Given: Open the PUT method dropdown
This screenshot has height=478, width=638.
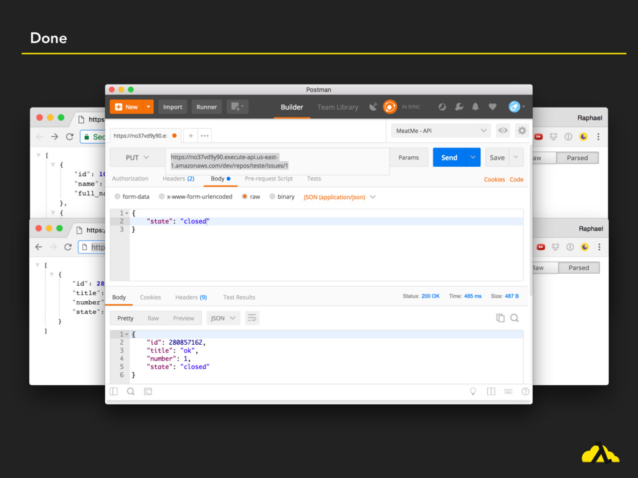Looking at the screenshot, I should 137,157.
